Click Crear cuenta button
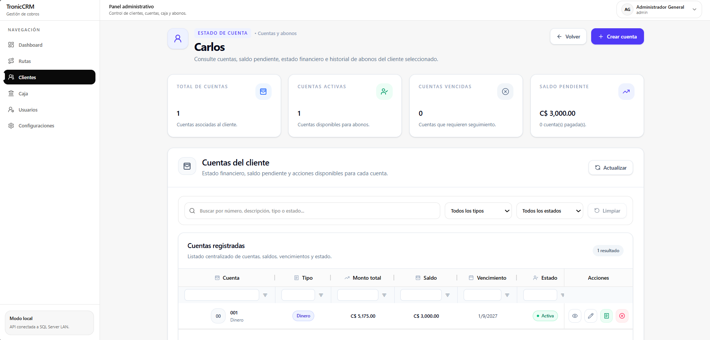 [x=617, y=37]
